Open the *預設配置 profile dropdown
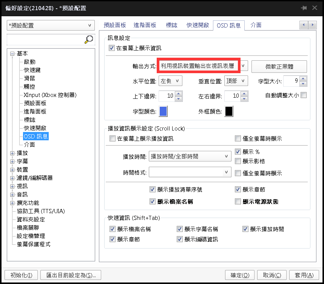The image size is (324, 284). 51,25
